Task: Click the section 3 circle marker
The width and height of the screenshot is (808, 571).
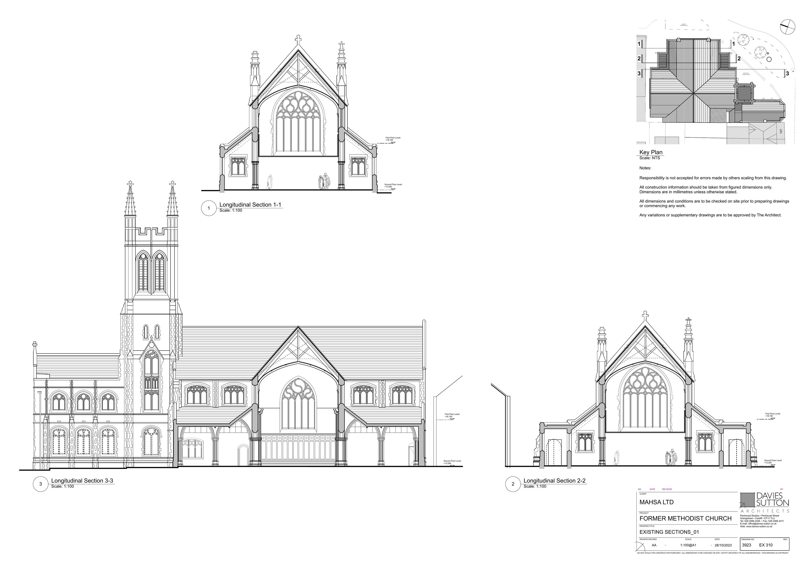Action: [x=40, y=484]
